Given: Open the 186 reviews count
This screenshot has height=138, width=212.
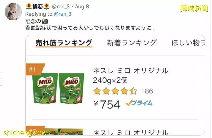Looking at the screenshot, I should pyautogui.click(x=147, y=91).
